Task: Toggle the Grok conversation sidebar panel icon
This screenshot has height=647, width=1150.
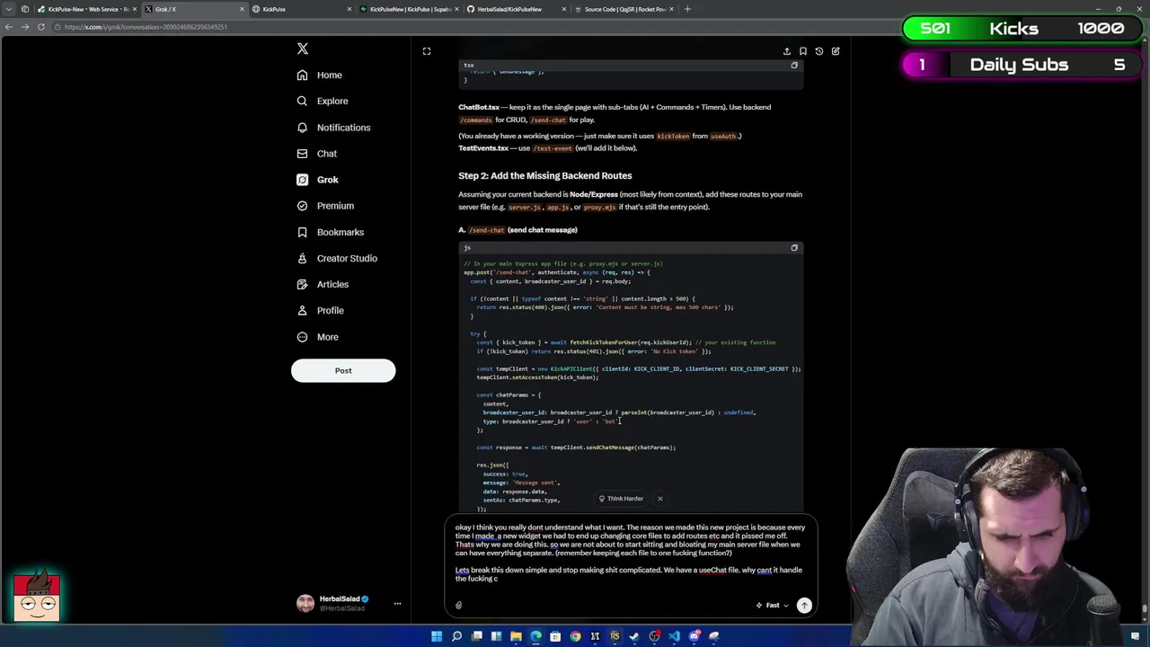Action: point(427,51)
